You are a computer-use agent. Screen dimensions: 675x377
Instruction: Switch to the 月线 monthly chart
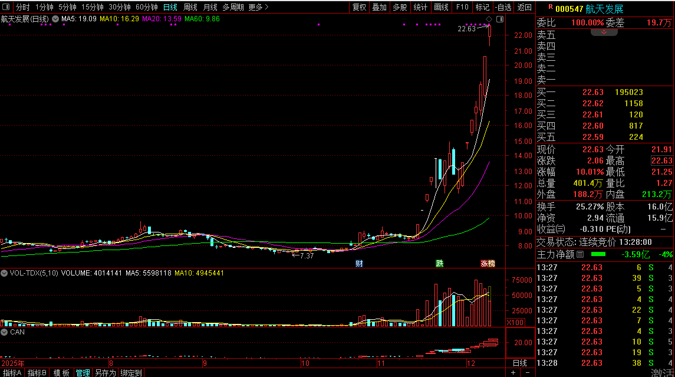(210, 7)
